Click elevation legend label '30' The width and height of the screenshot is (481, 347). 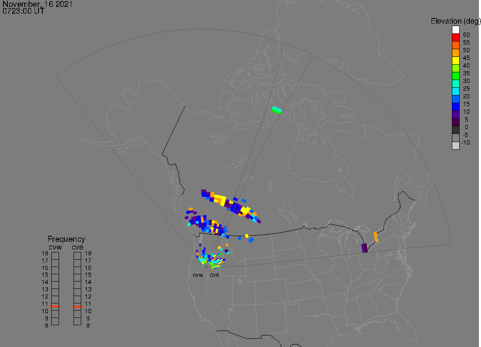point(466,81)
